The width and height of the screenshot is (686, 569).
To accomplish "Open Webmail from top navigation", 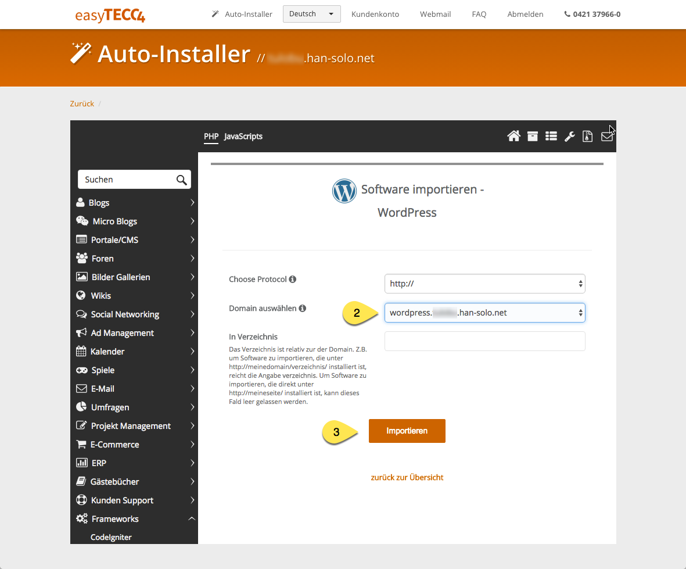I will [x=435, y=14].
